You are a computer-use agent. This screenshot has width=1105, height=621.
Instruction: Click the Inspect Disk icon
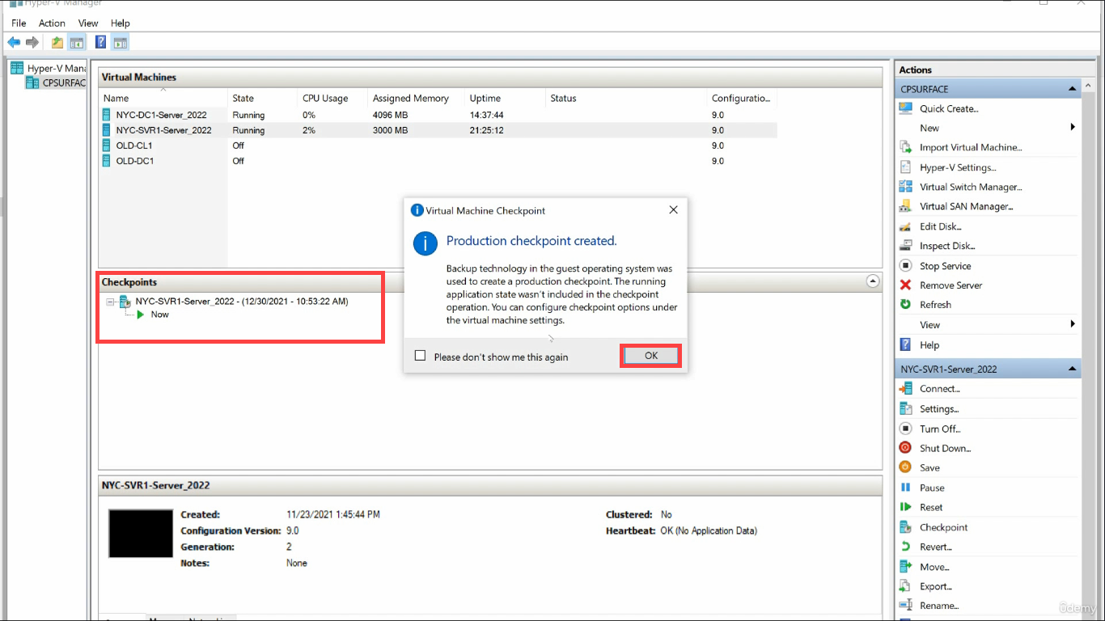906,246
